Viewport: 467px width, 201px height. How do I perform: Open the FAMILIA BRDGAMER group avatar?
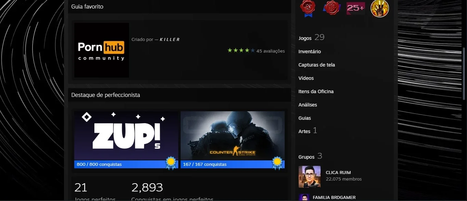(304, 198)
